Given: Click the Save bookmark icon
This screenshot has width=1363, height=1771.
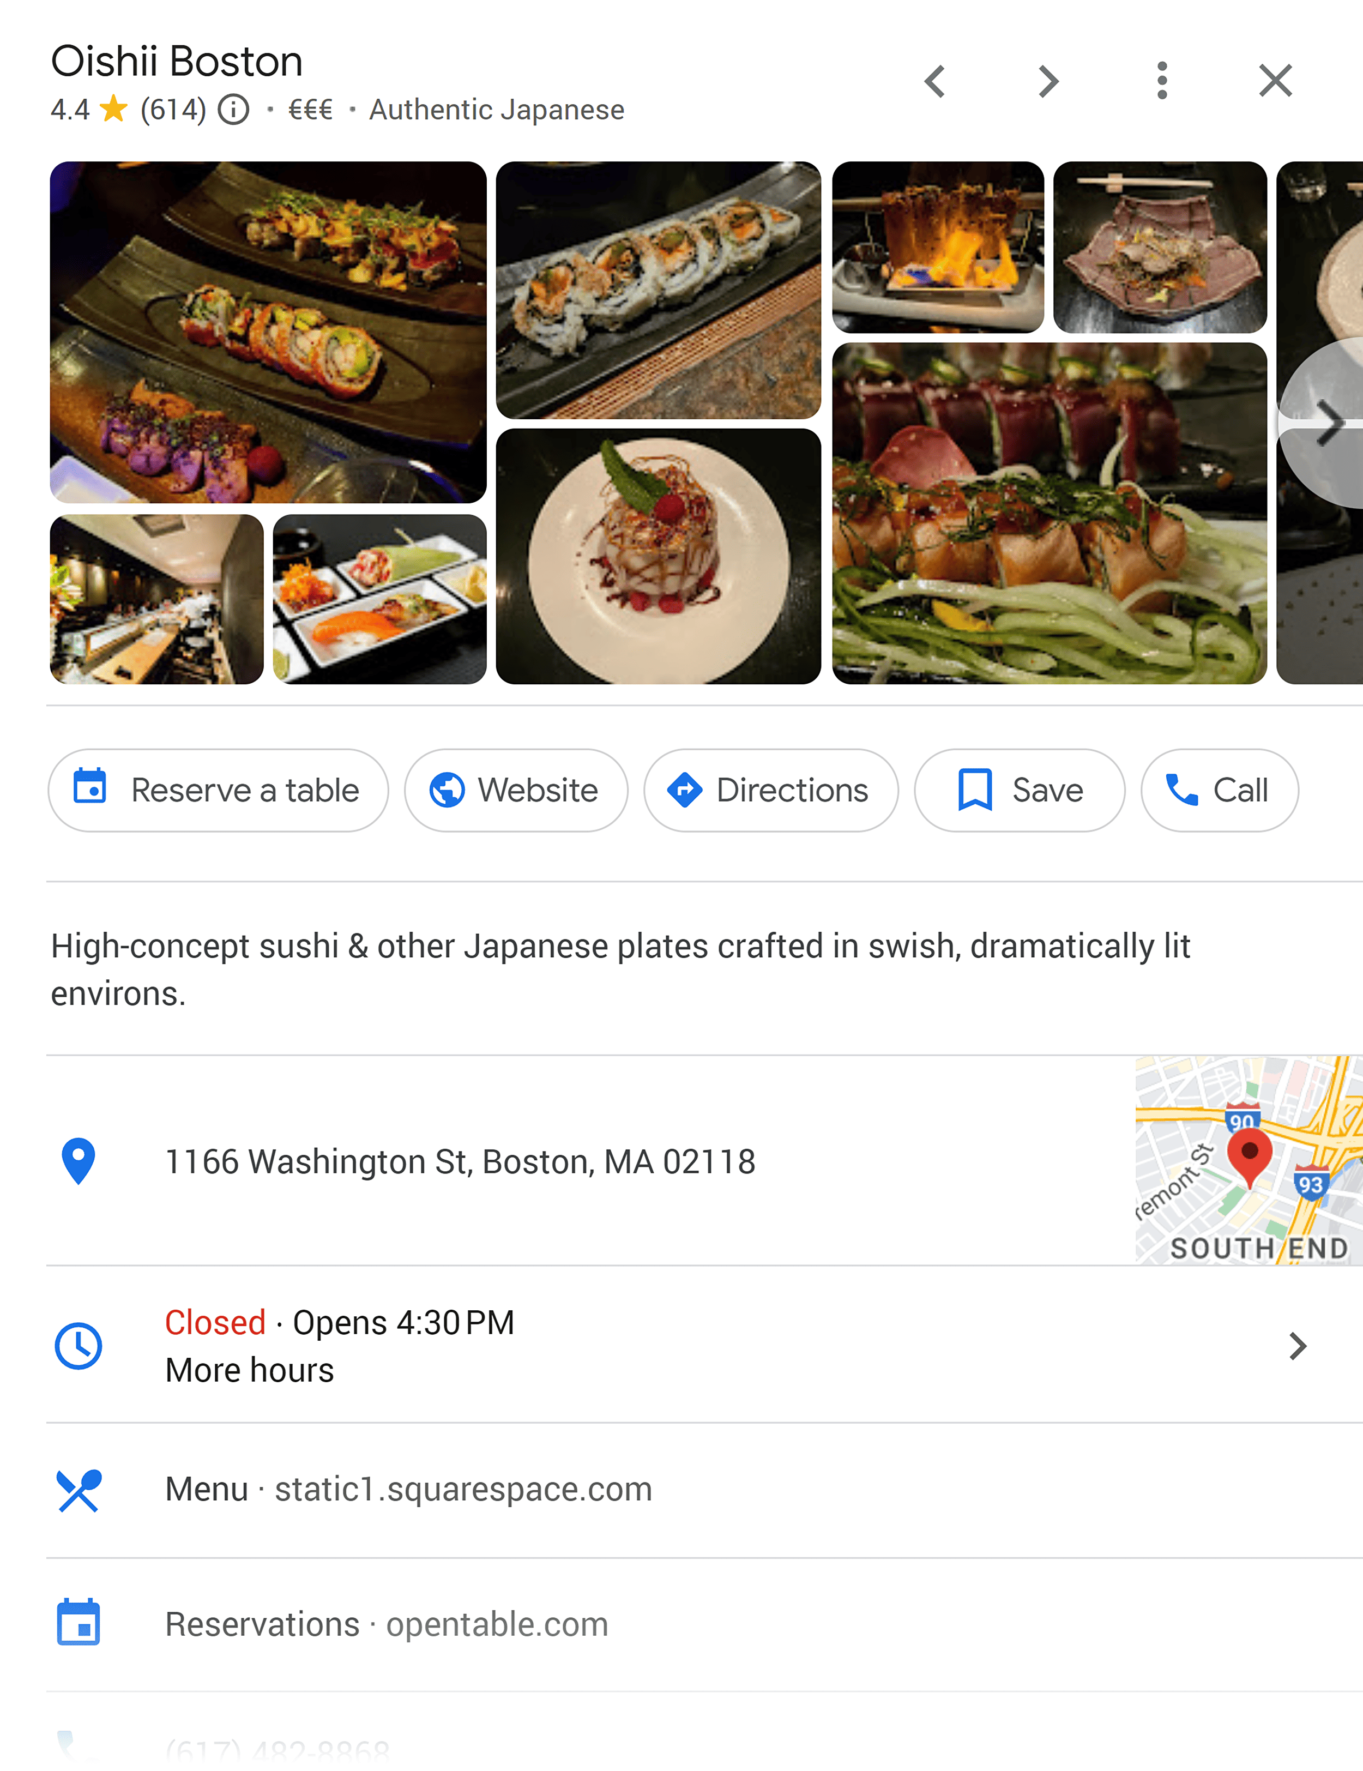Looking at the screenshot, I should pyautogui.click(x=975, y=789).
